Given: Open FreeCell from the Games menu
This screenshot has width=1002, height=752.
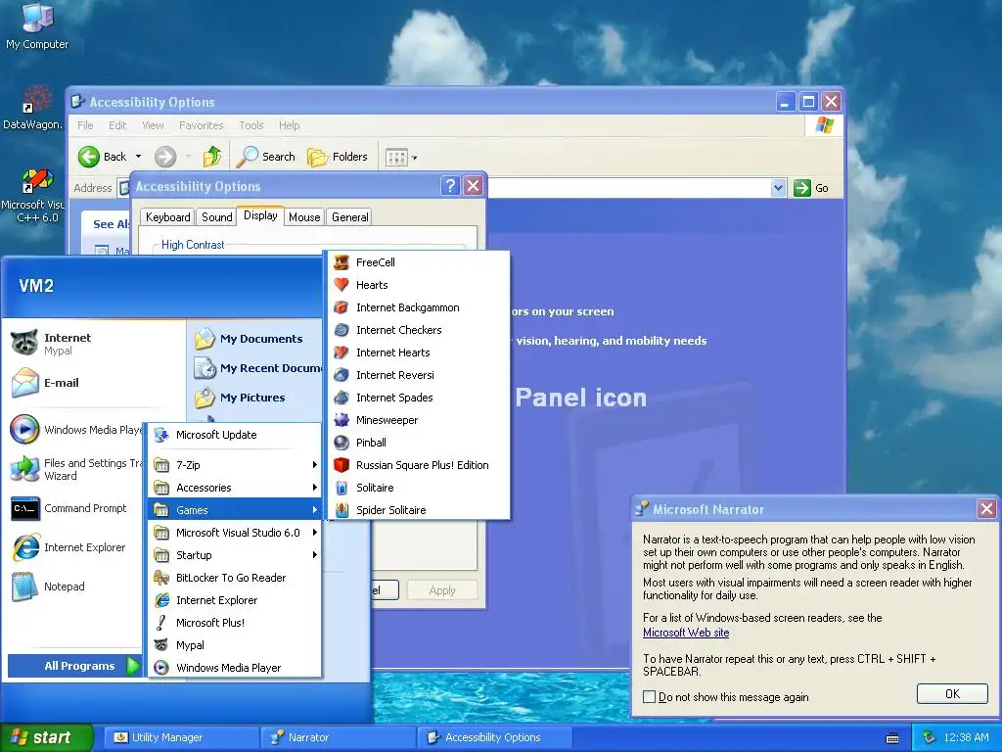Looking at the screenshot, I should coord(419,262).
